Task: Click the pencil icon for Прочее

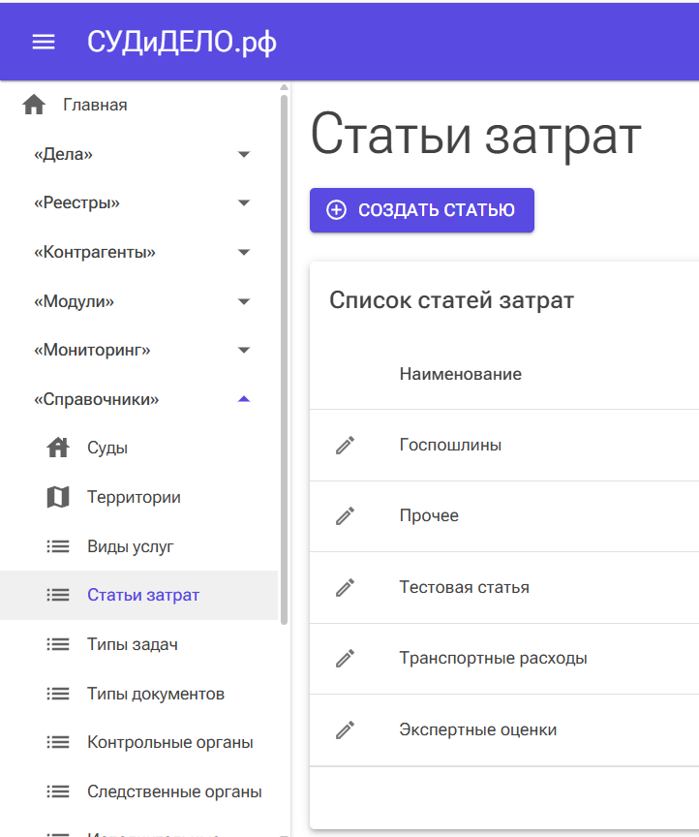Action: [345, 515]
